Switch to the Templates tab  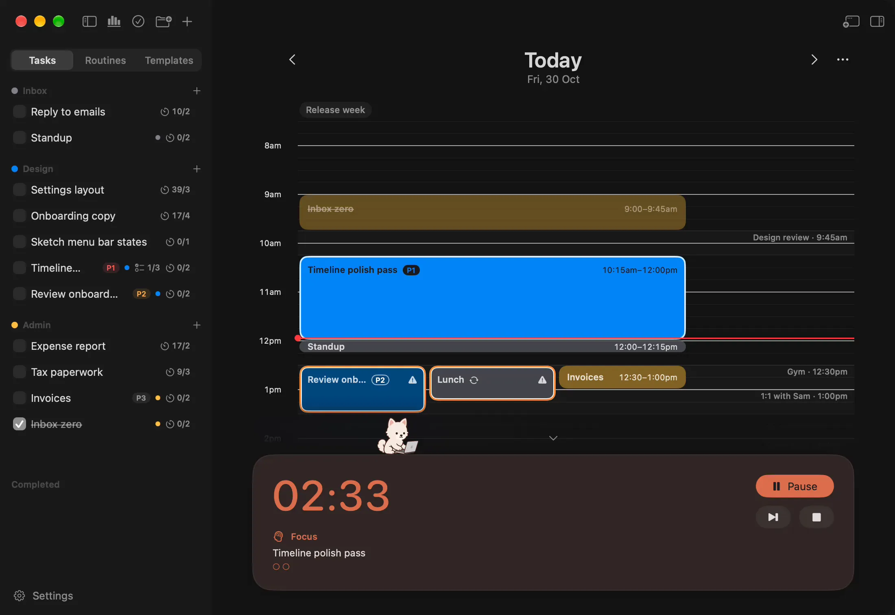tap(169, 60)
